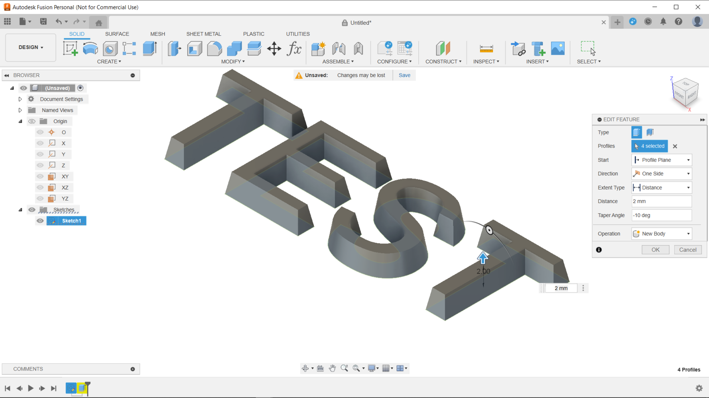Toggle visibility of origin point O
709x398 pixels.
point(40,132)
